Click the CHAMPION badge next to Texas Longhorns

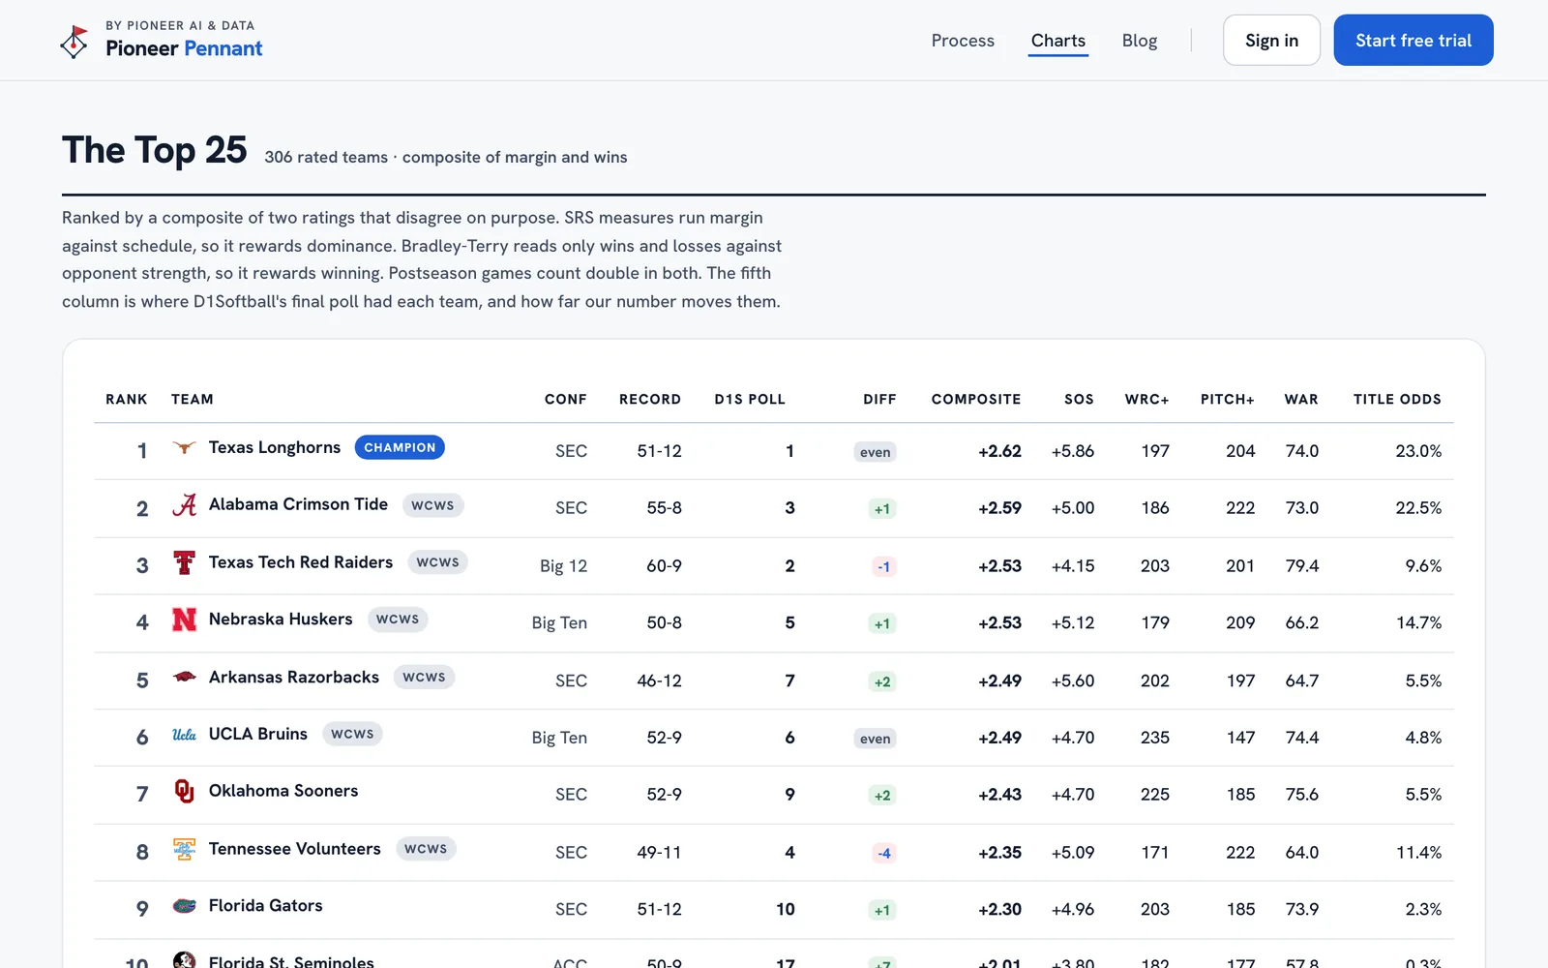pyautogui.click(x=400, y=447)
